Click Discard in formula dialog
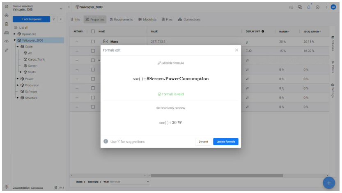 click(203, 141)
